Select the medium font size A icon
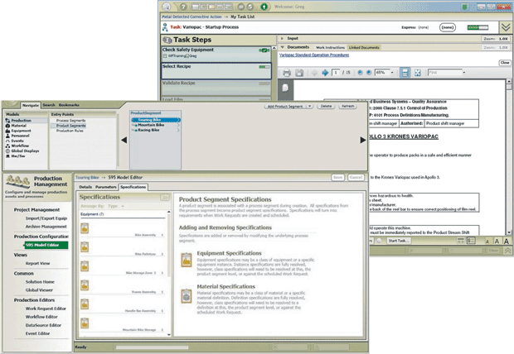514x354 pixels. click(497, 242)
